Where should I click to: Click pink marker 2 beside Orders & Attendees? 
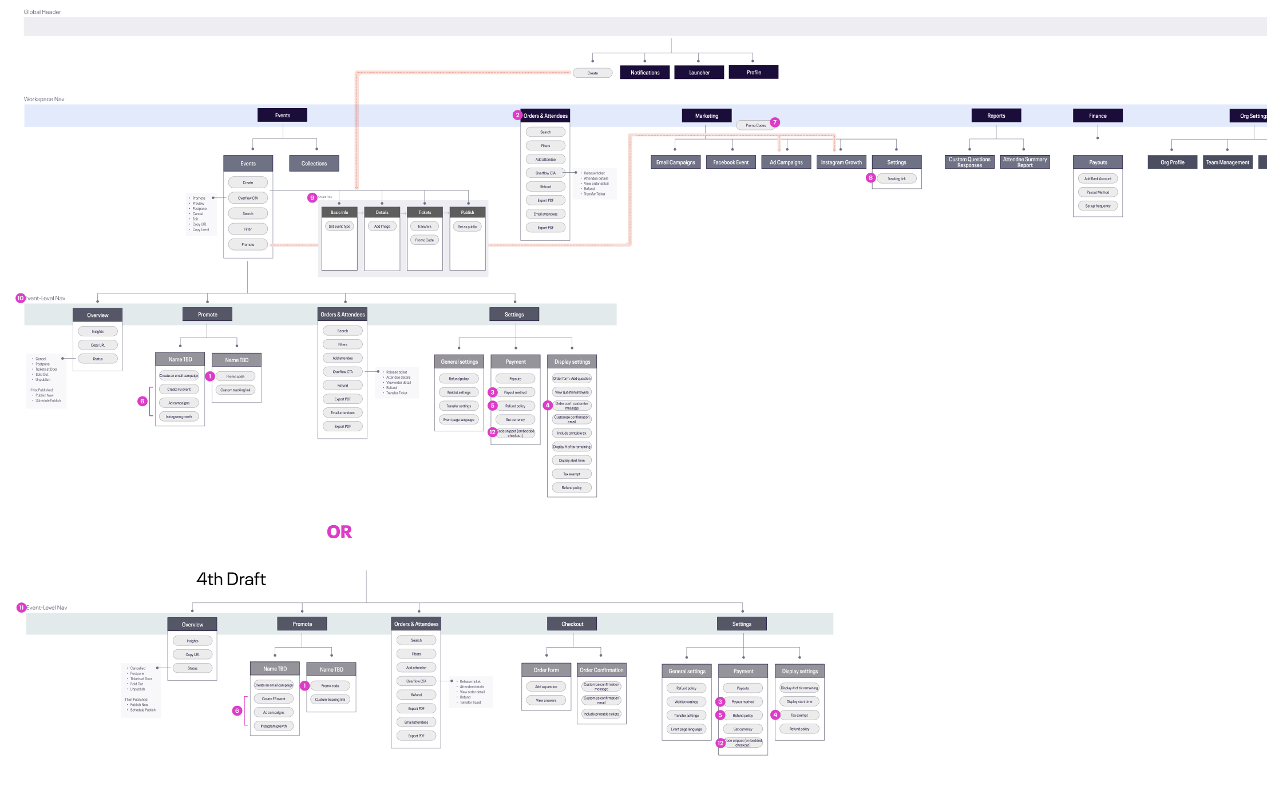click(517, 115)
